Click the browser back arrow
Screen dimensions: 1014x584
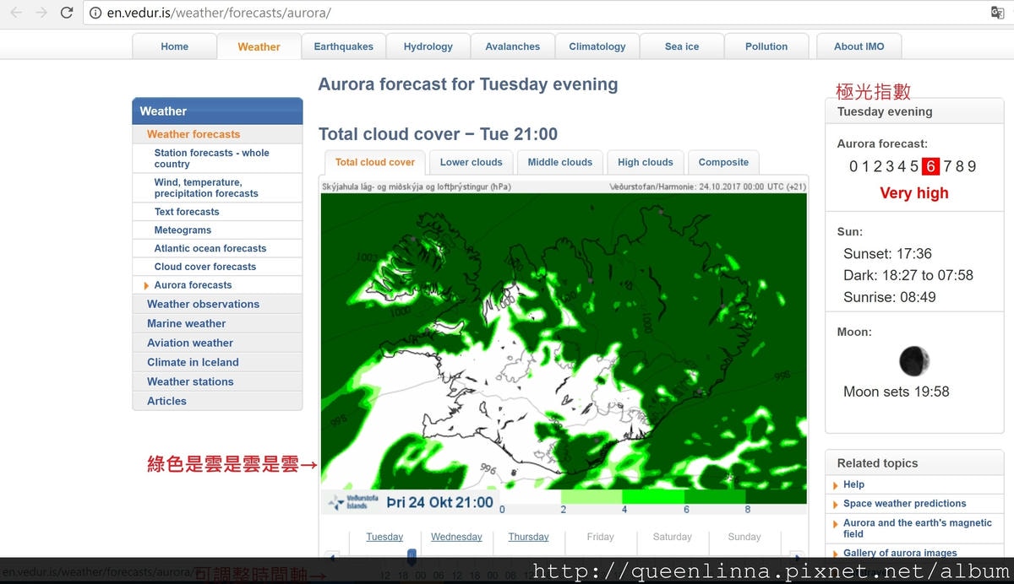click(16, 13)
